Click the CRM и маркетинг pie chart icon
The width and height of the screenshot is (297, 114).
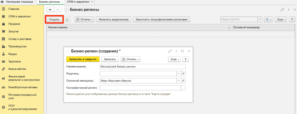click(3, 16)
